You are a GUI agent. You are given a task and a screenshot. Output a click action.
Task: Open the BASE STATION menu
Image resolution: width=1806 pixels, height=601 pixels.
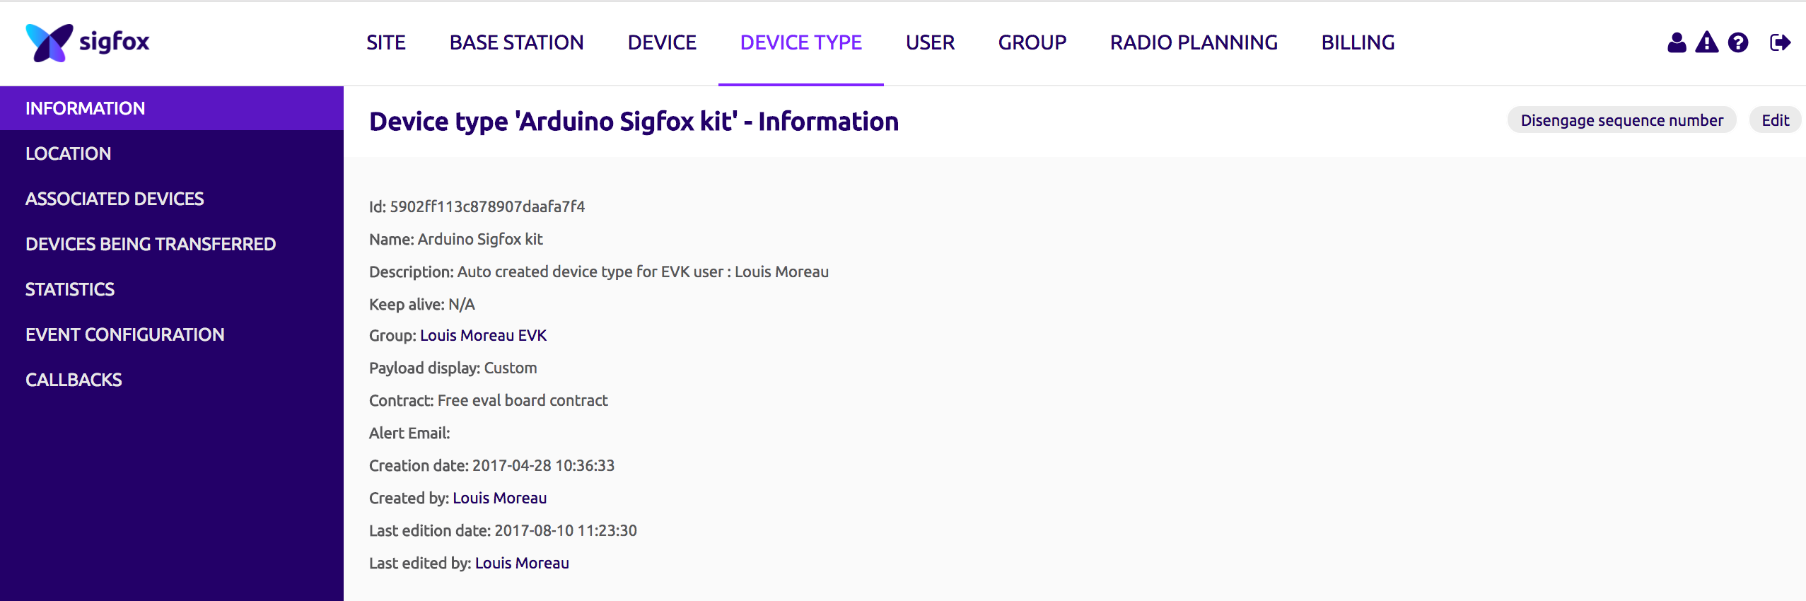(x=517, y=42)
